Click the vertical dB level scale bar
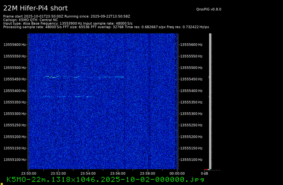 pyautogui.click(x=210, y=101)
